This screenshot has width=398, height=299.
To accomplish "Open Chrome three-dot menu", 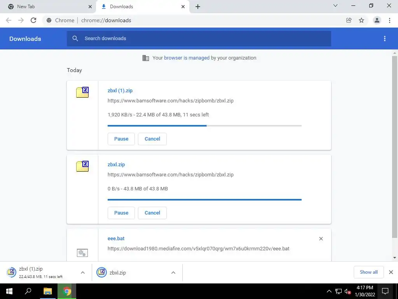I will pyautogui.click(x=389, y=20).
